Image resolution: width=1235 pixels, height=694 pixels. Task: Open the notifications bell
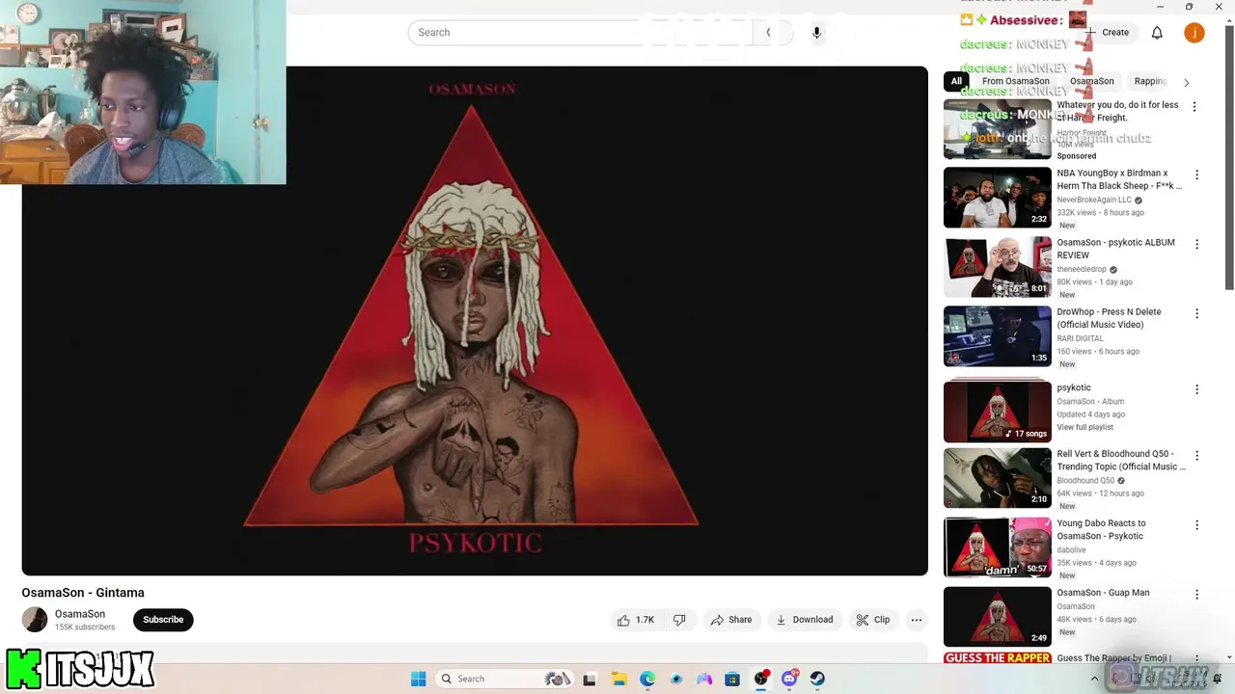1157,33
